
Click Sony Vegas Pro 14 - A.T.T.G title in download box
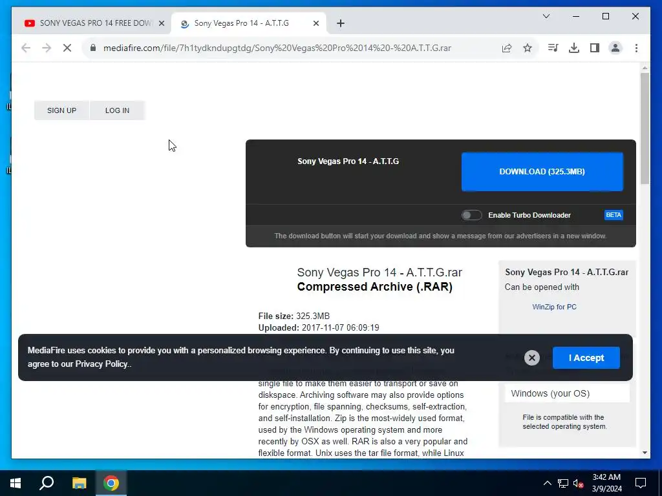[348, 161]
